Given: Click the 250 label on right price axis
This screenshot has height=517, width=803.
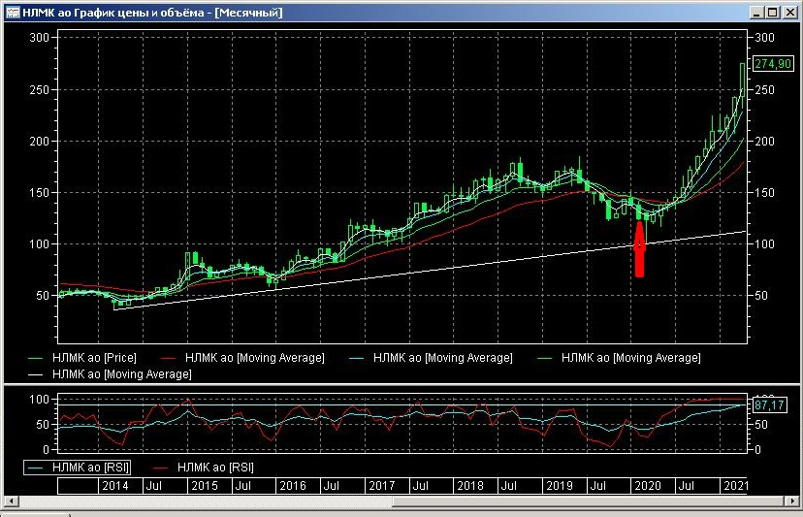Looking at the screenshot, I should (764, 89).
